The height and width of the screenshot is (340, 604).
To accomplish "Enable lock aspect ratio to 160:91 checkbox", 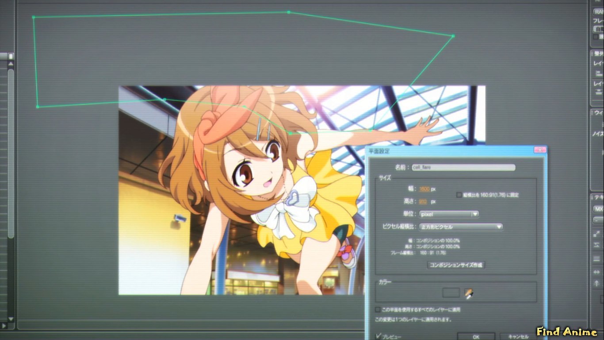I will point(459,194).
